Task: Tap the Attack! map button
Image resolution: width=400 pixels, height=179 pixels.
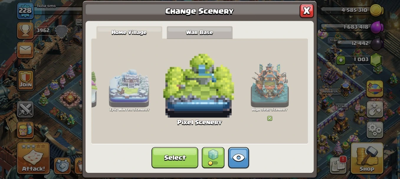Action: [x=33, y=158]
